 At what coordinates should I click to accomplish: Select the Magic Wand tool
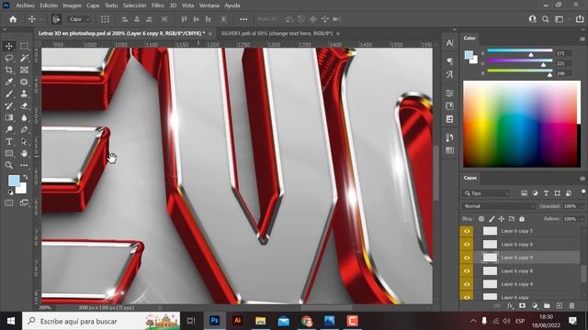tap(24, 58)
